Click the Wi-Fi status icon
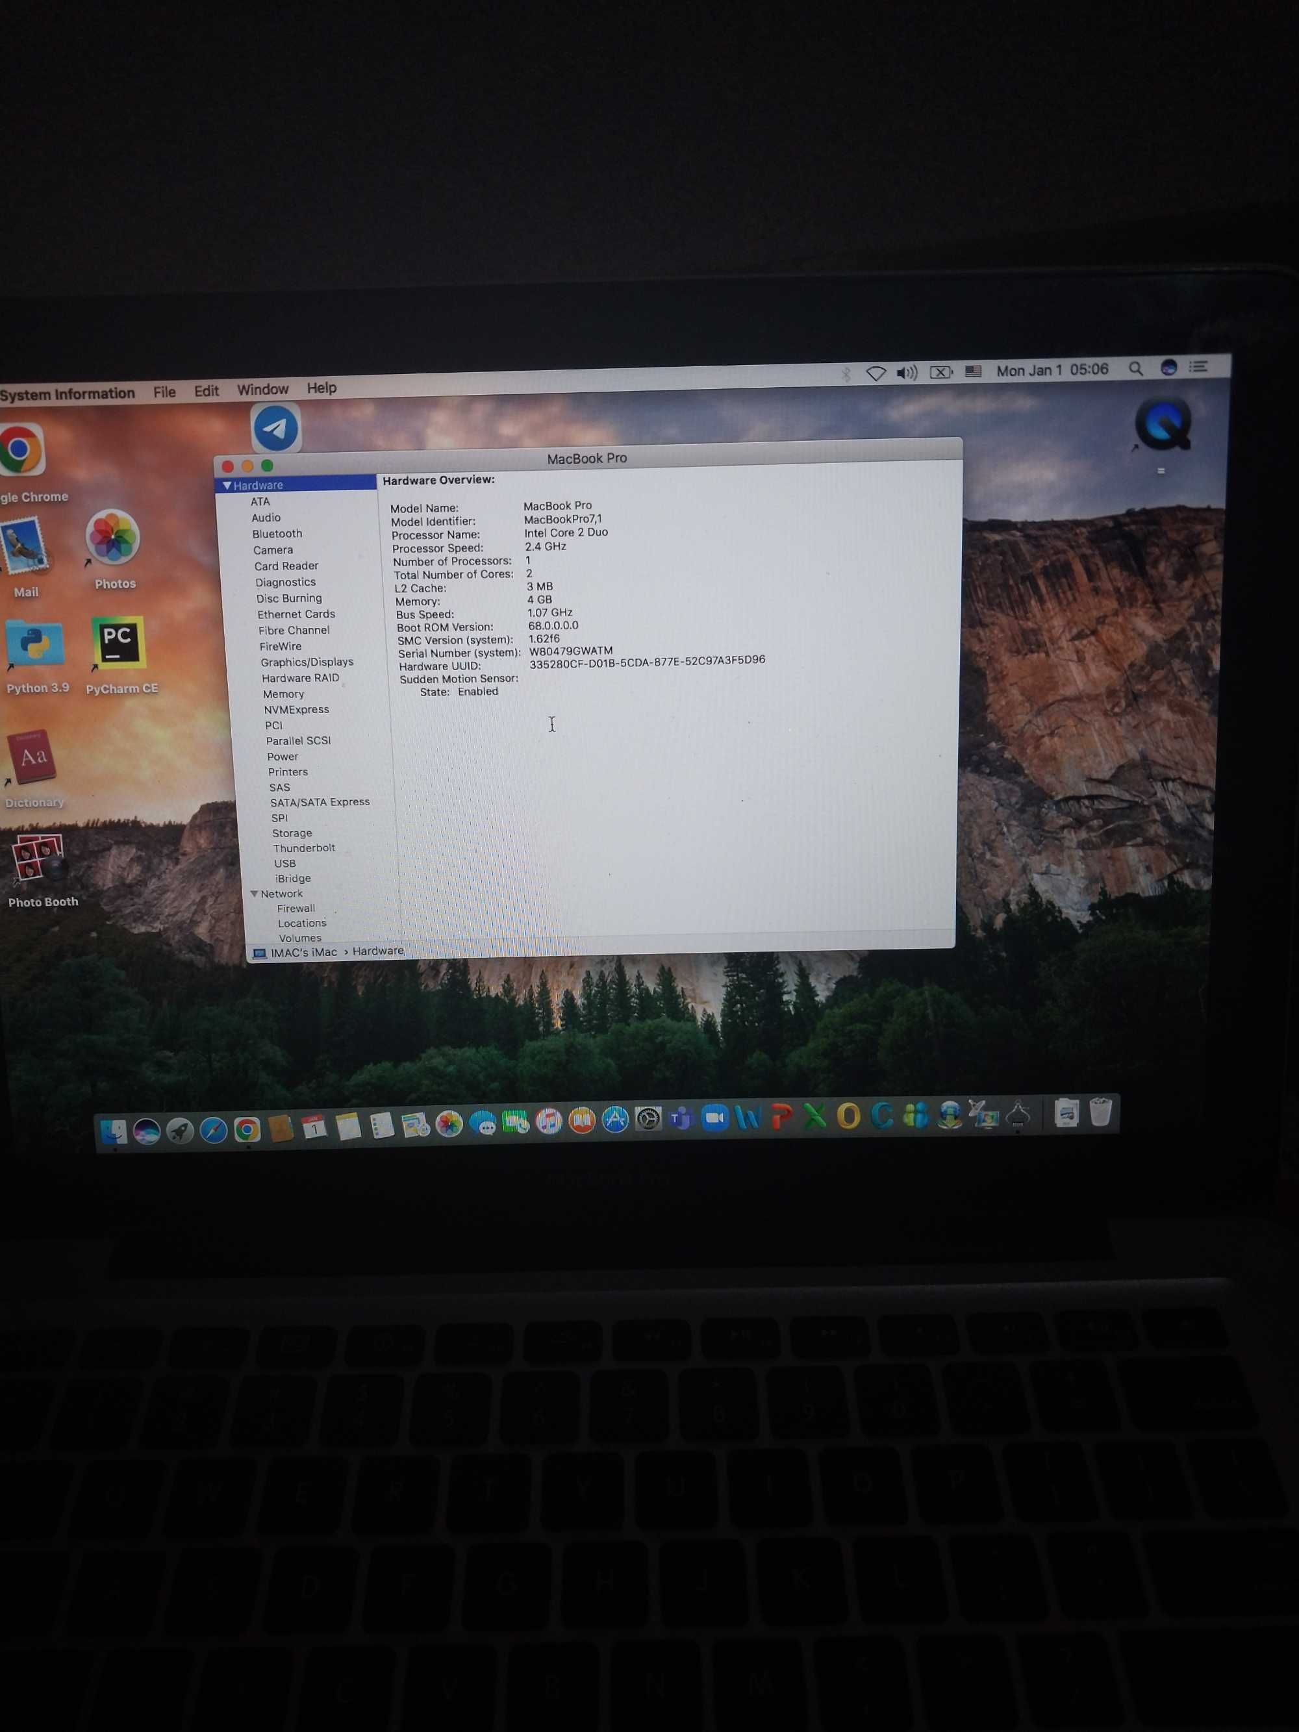Image resolution: width=1299 pixels, height=1732 pixels. tap(876, 374)
